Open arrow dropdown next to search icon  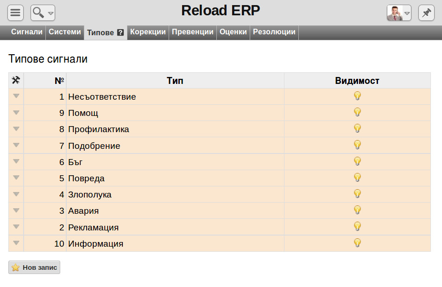(x=51, y=13)
